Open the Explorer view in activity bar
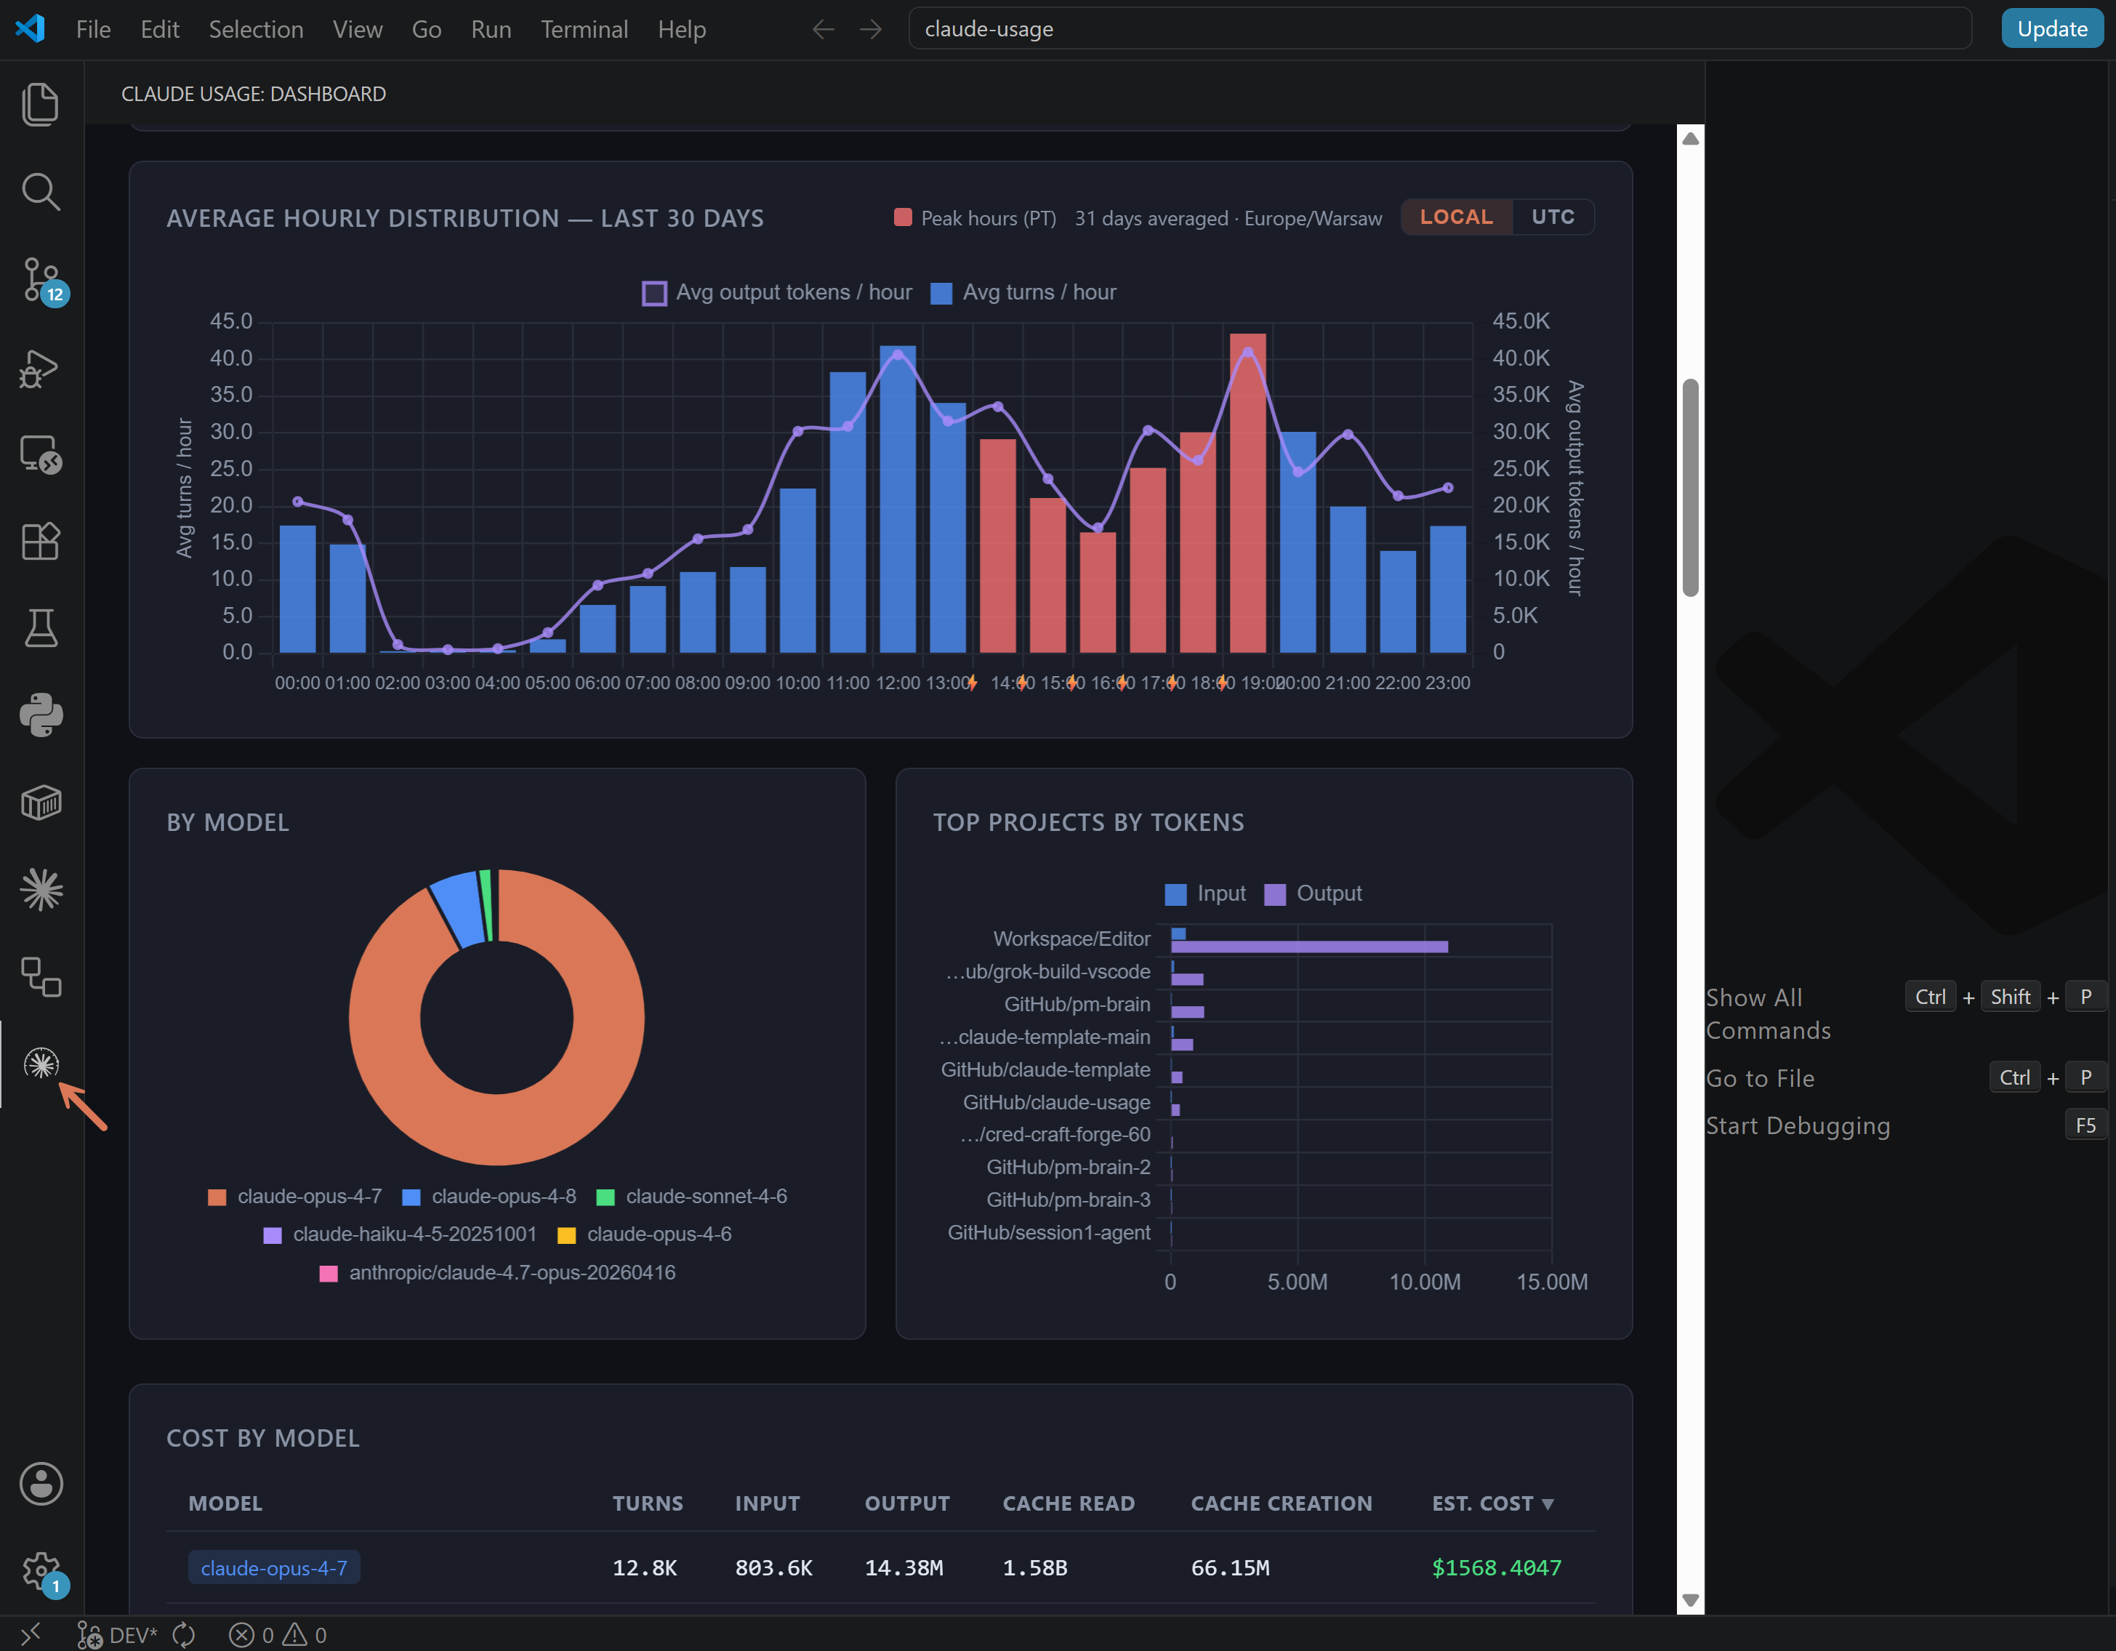 pyautogui.click(x=41, y=104)
